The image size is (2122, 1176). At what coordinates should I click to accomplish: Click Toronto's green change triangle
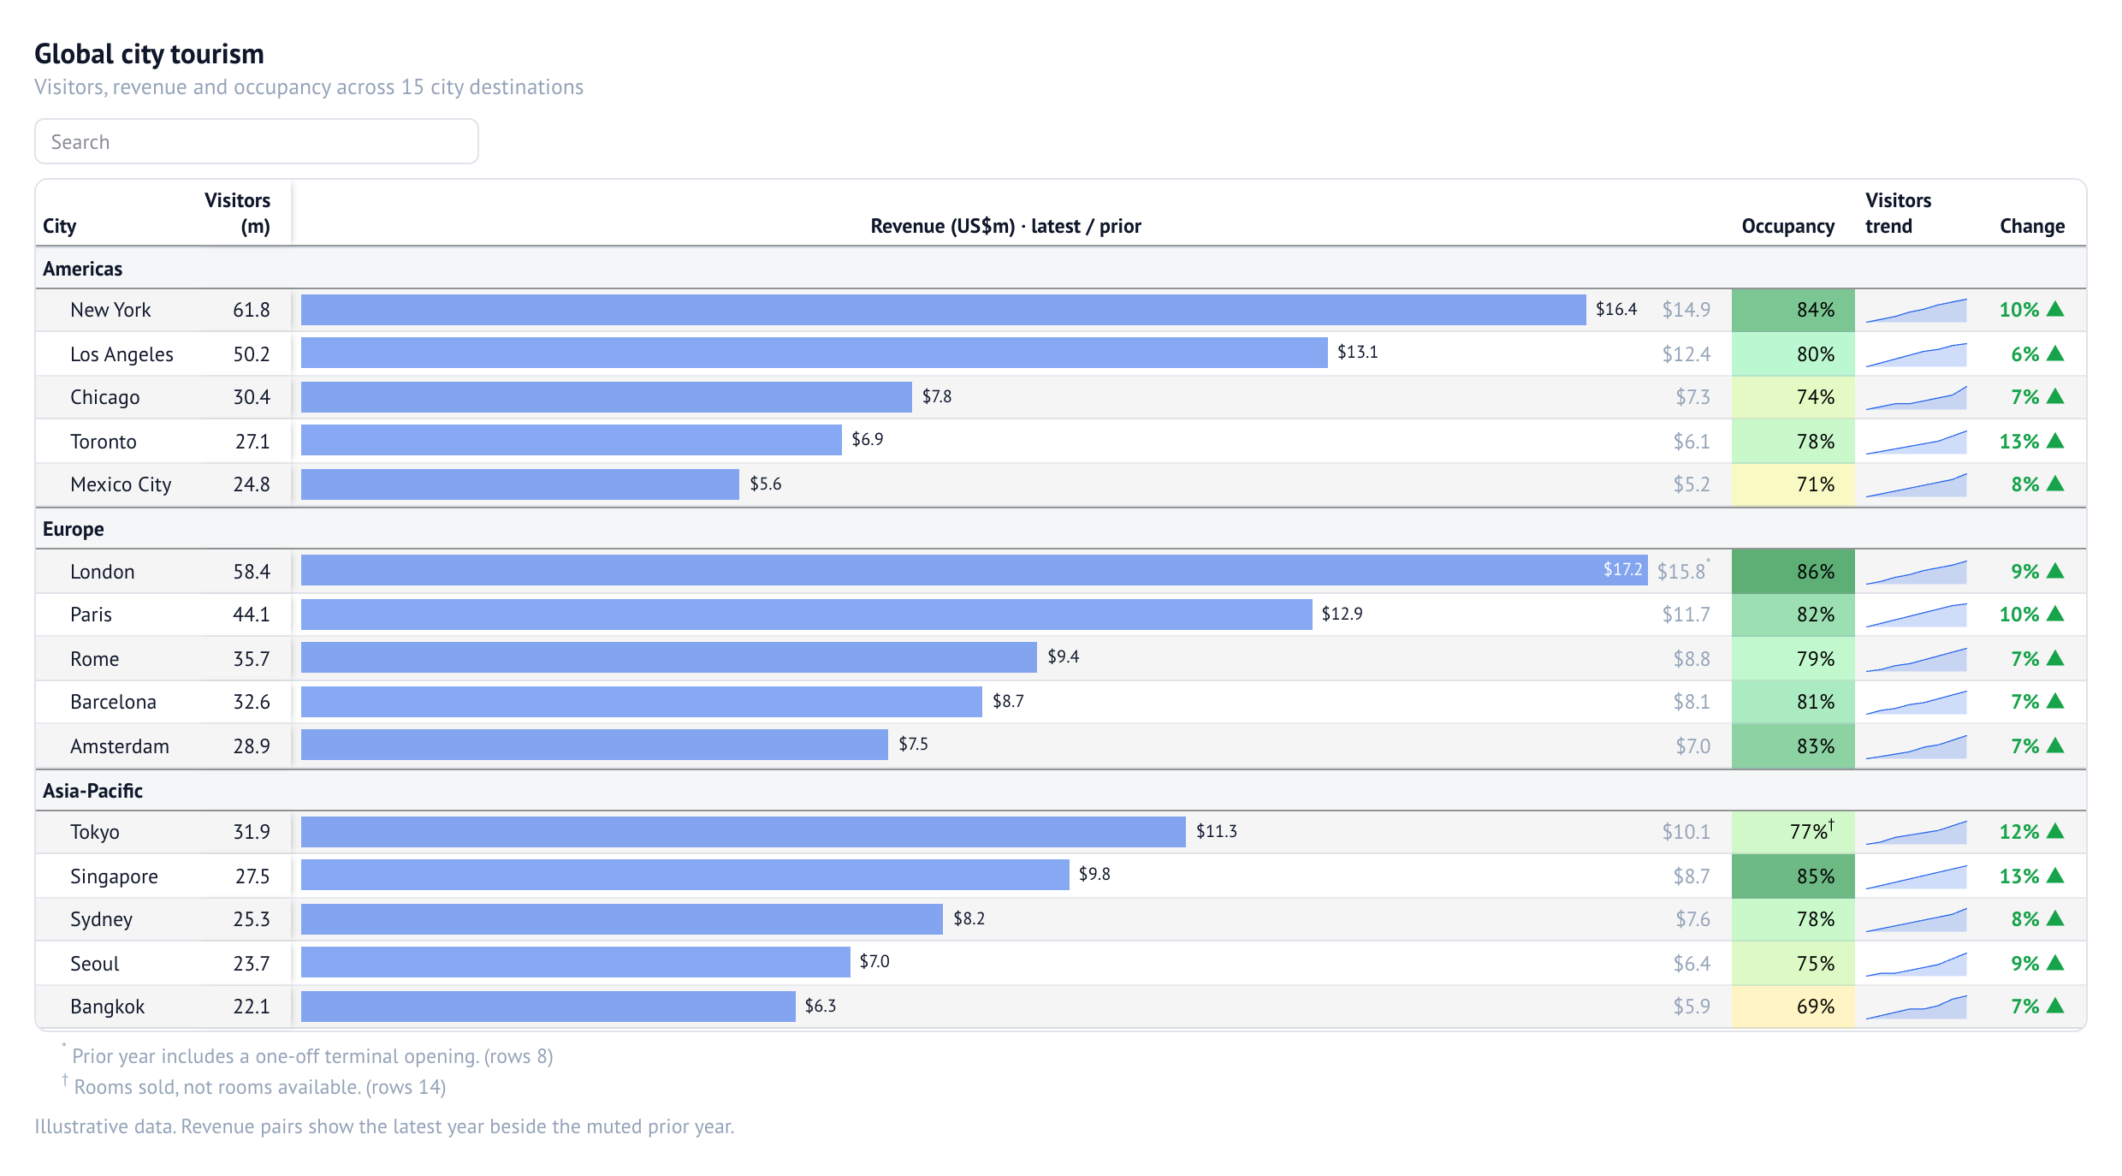click(2055, 442)
